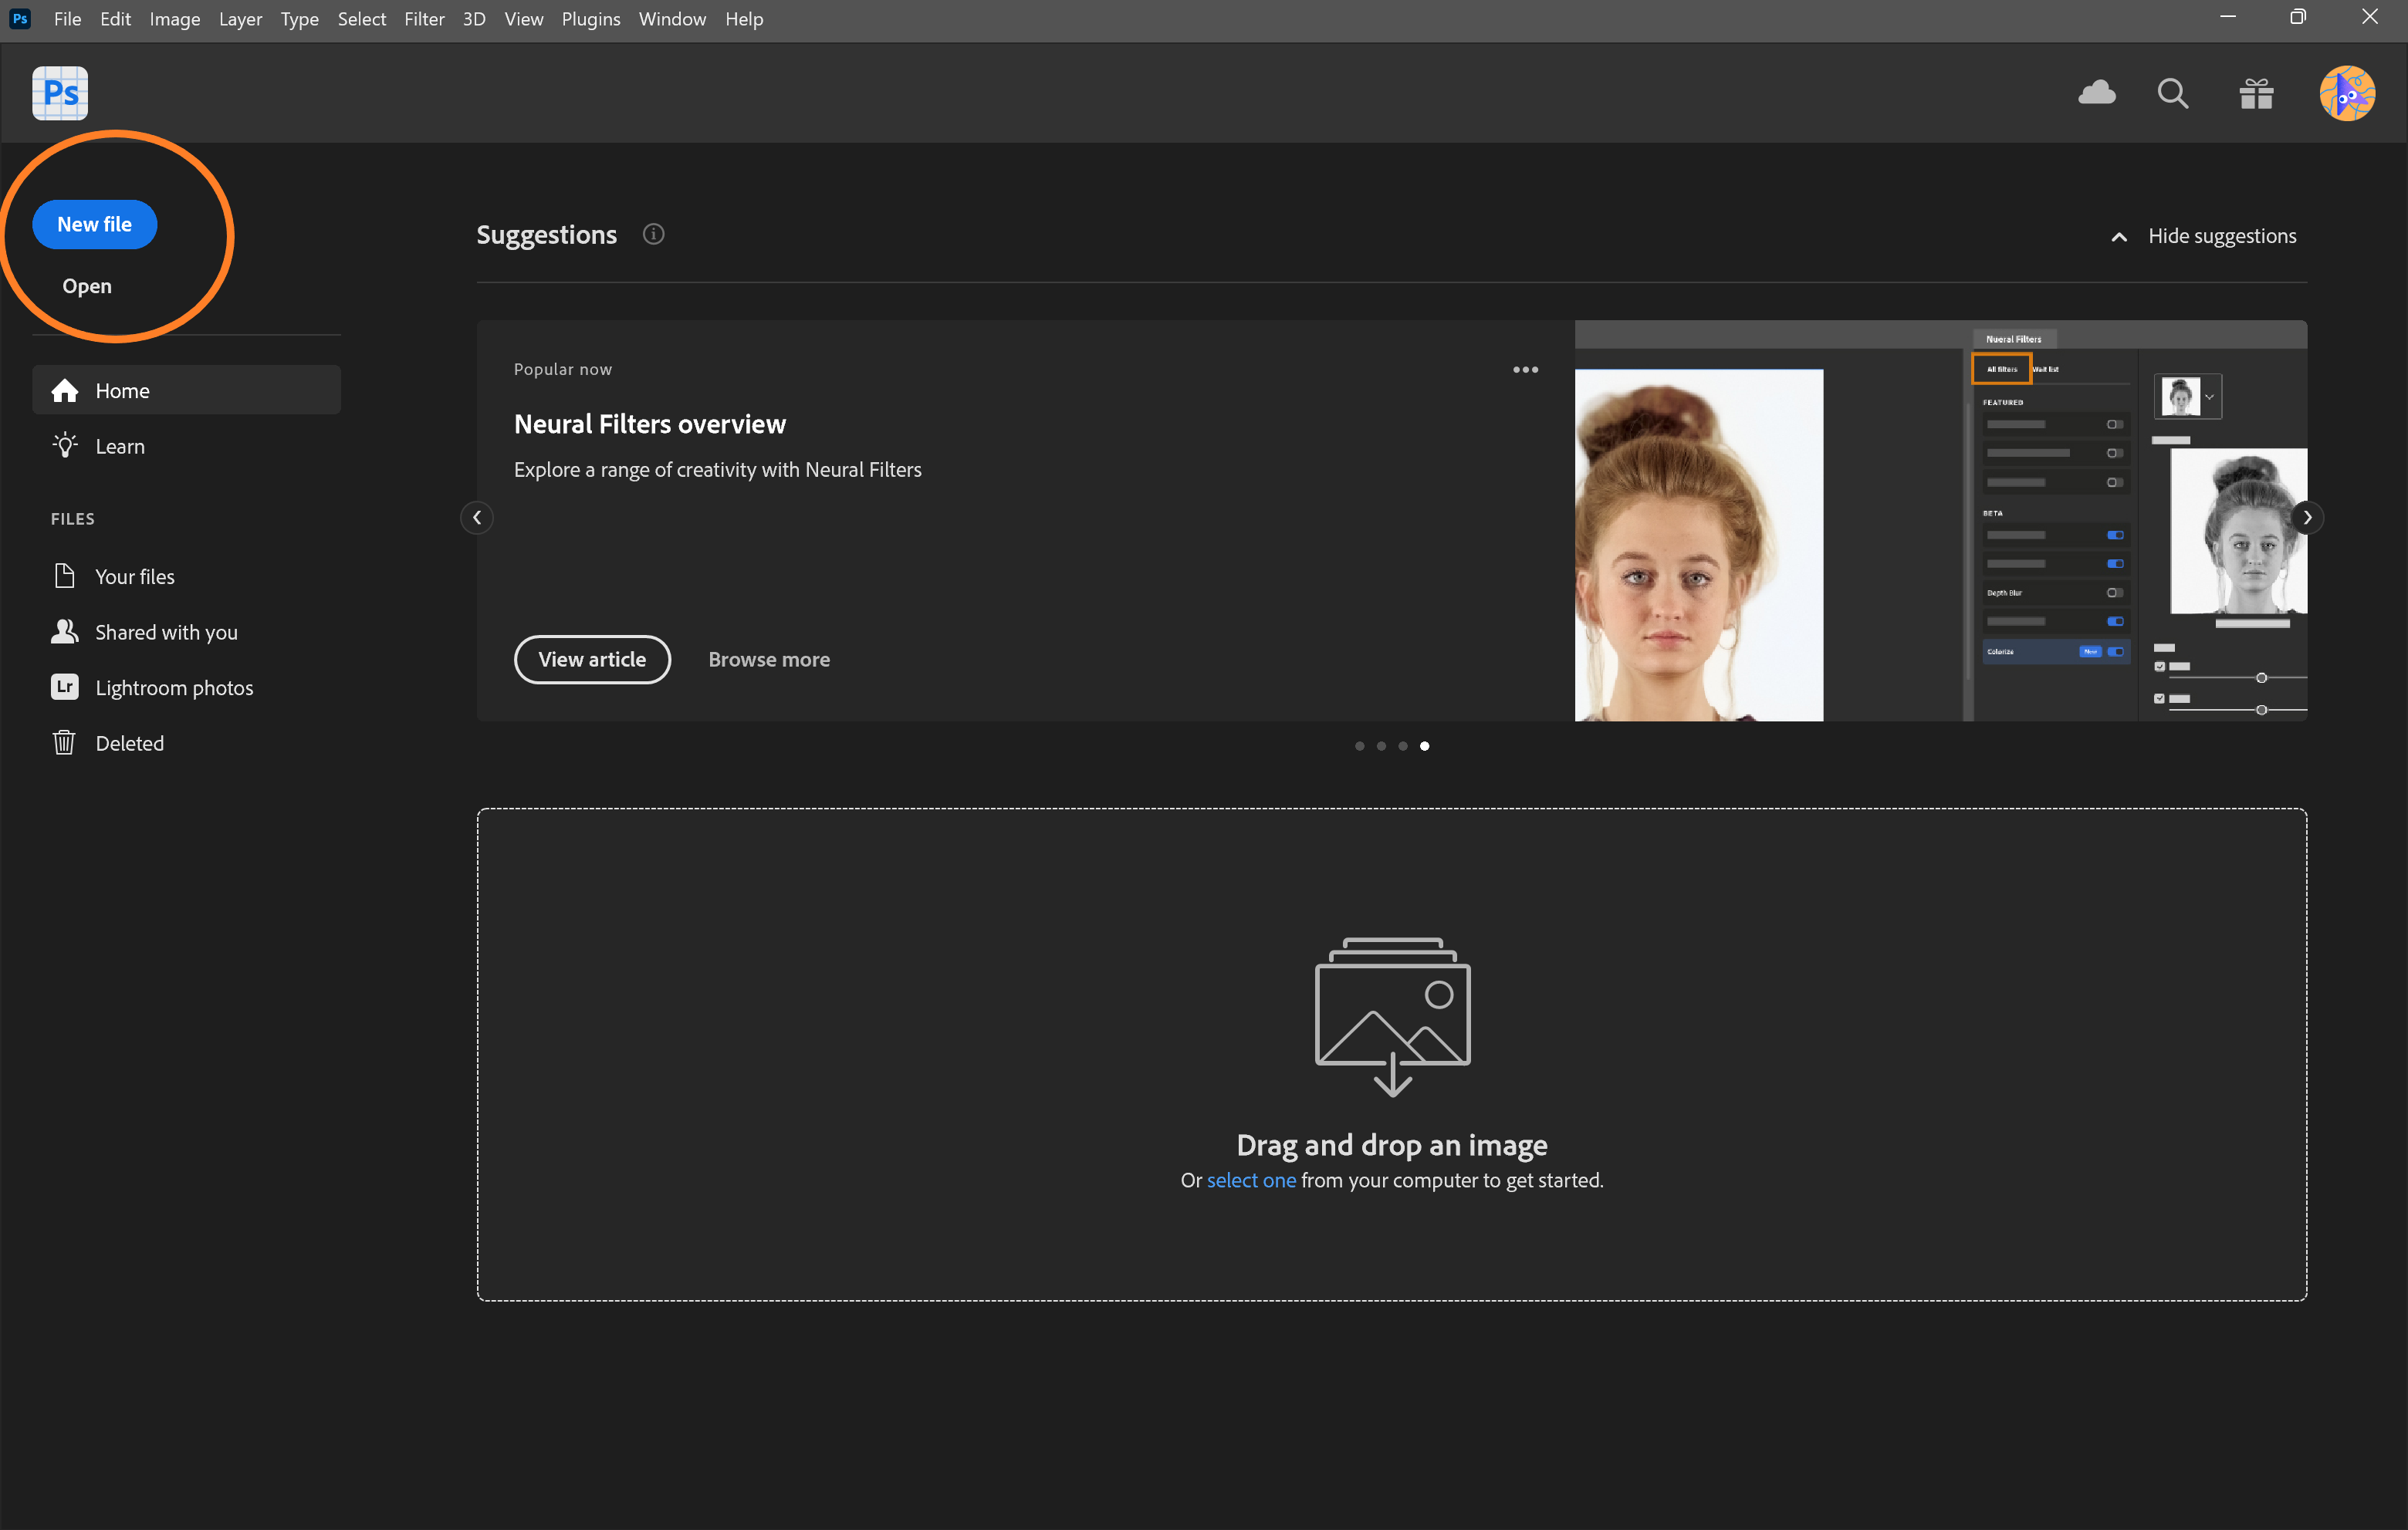The image size is (2408, 1530).
Task: Click the Suggestions info icon
Action: pos(653,234)
